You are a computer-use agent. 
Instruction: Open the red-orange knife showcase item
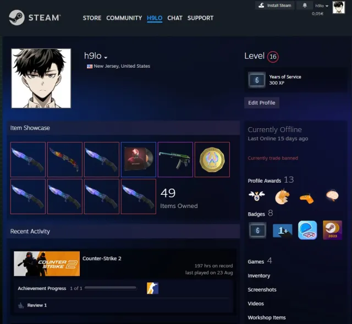[65, 160]
